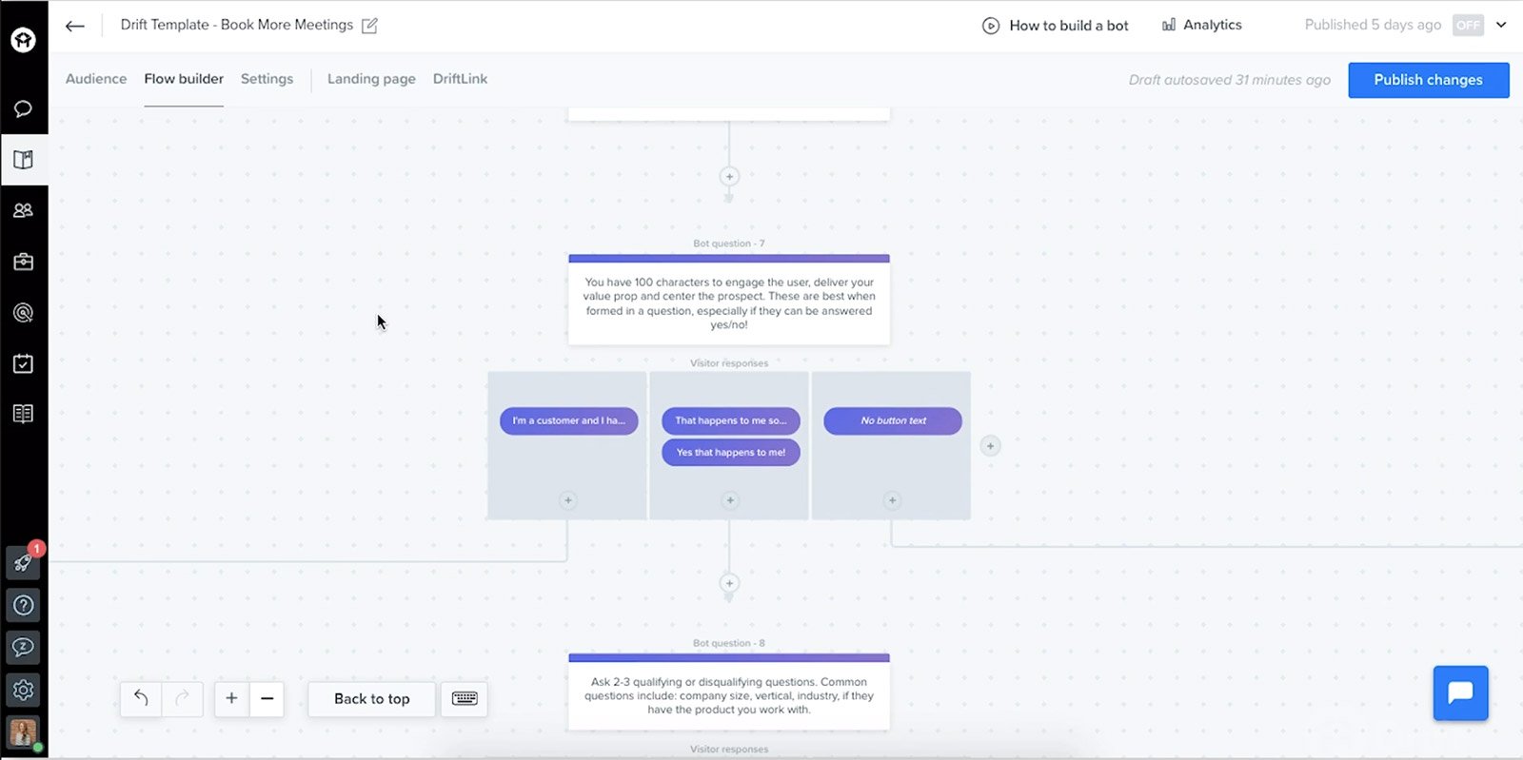Viewport: 1523px width, 760px height.
Task: Select the Flow builder tab
Action: coord(184,79)
